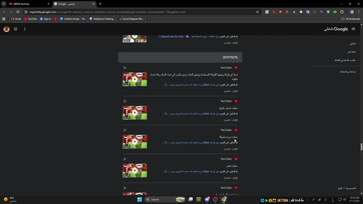Open details of the 3:20 activity entry

227,43
